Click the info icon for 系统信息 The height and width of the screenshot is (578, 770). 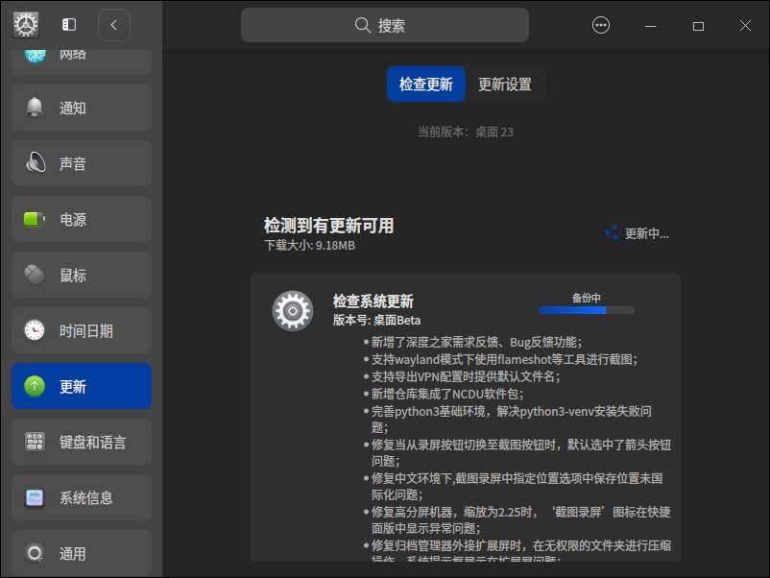tap(35, 497)
